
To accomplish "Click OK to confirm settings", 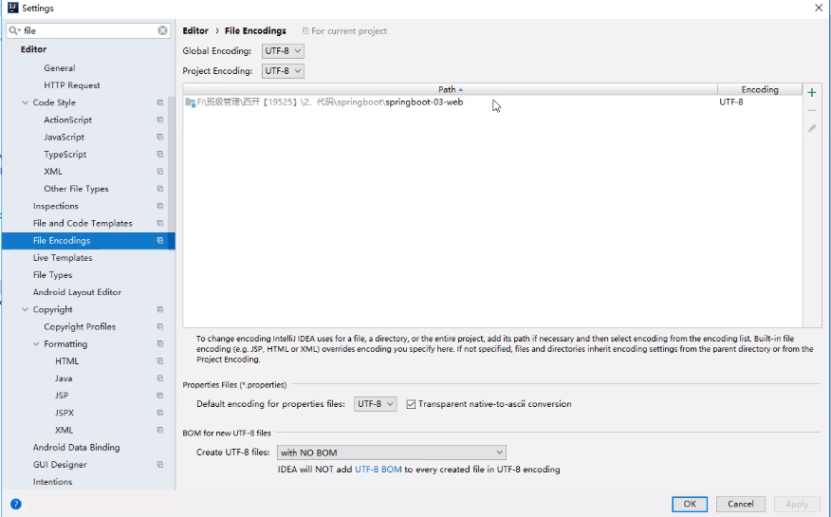I will tap(690, 504).
